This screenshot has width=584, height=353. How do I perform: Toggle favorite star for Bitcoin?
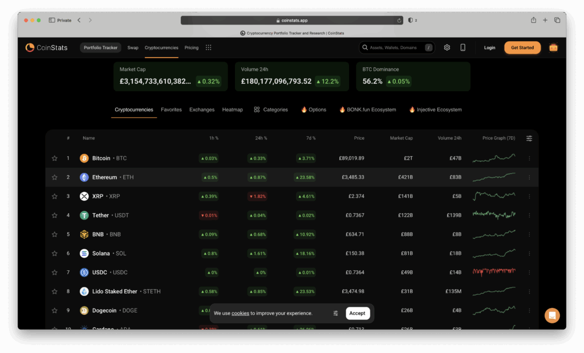(55, 158)
